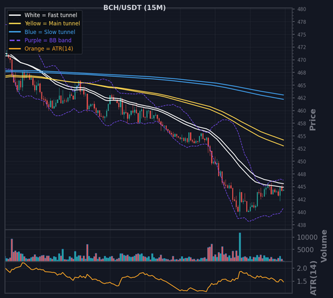The height and width of the screenshot is (298, 333).
Task: Click the 448 price tick label
Action: tap(302, 174)
